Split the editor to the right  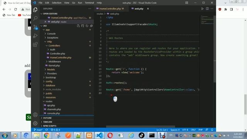207,8
